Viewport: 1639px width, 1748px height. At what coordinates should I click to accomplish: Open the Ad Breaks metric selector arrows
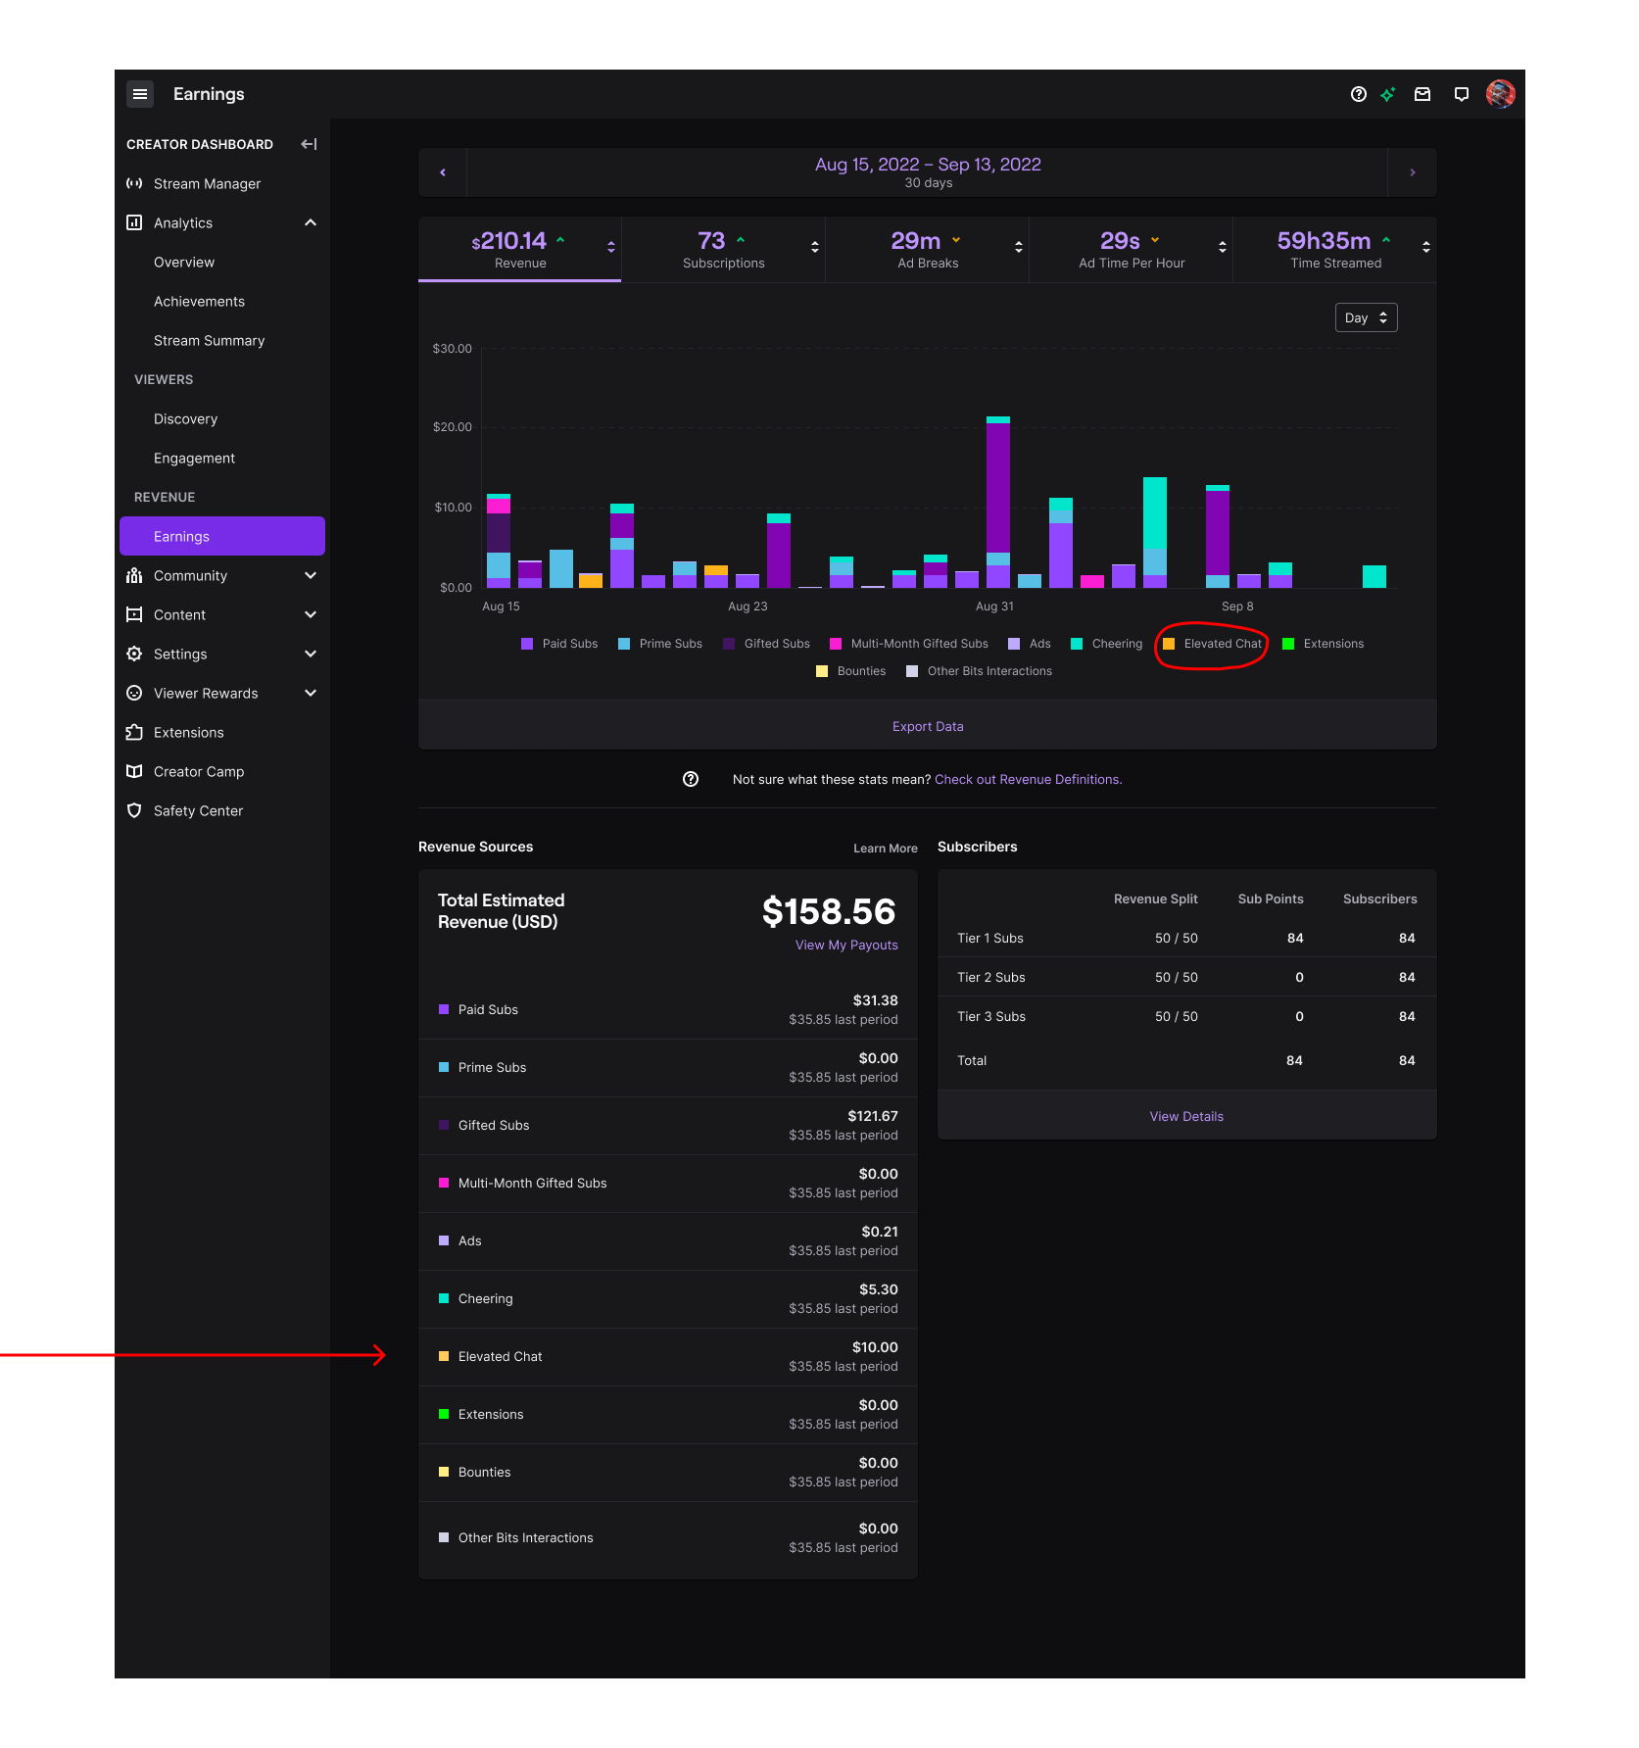[x=1019, y=247]
